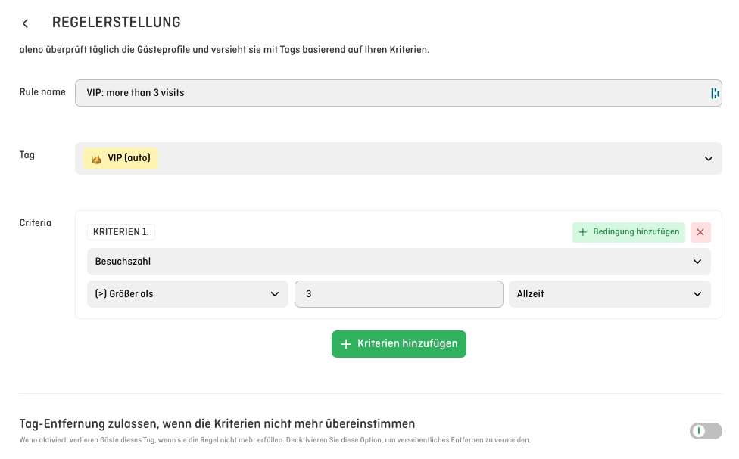Screen dimensions: 739x459
Task: Toggle Tag-Entfernung zulassen switch
Action: point(706,431)
